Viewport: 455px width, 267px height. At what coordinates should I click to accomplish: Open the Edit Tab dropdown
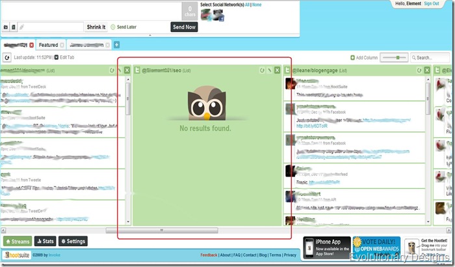point(64,57)
